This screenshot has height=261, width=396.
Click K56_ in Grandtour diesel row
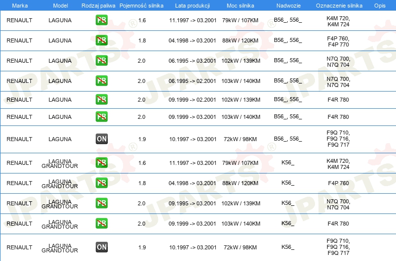point(288,247)
